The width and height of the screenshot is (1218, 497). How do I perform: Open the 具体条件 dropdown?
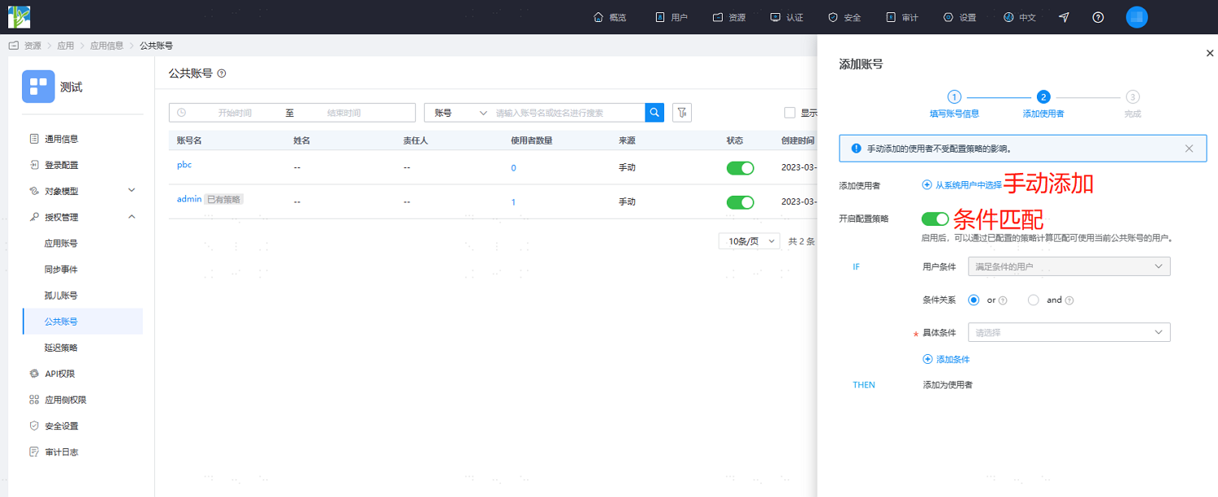pos(1069,332)
